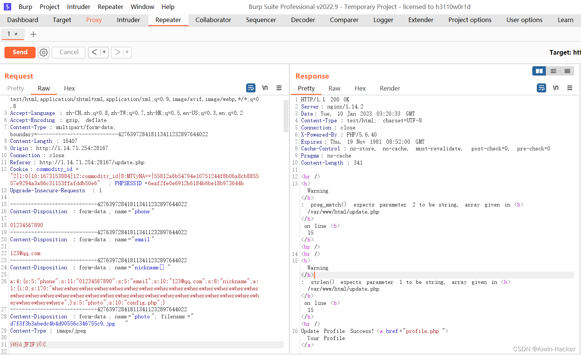The height and width of the screenshot is (355, 581).
Task: Go back to previous request in history
Action: 94,52
